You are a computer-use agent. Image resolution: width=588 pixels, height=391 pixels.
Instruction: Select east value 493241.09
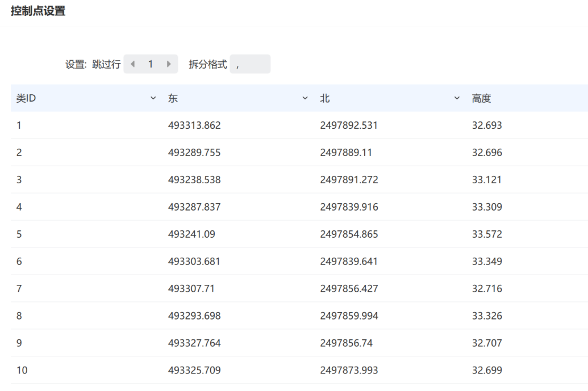[191, 234]
